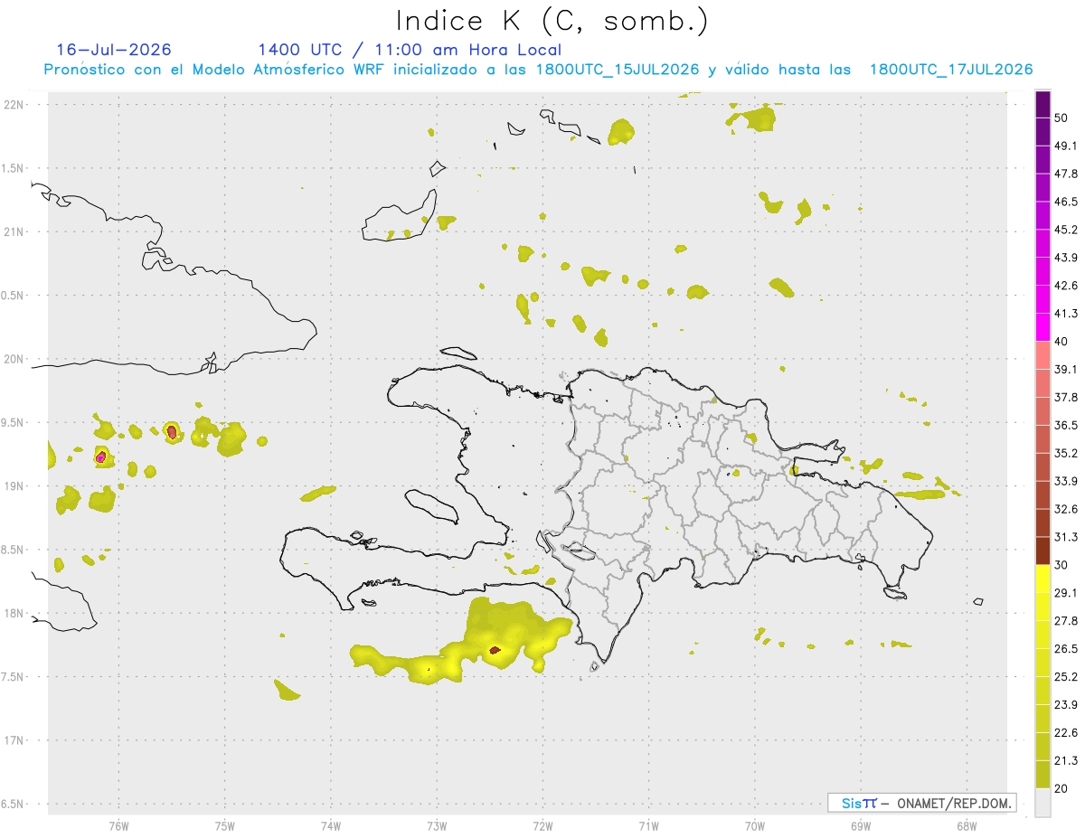Click the colorbar label "31.3"
The width and height of the screenshot is (1085, 838).
pyautogui.click(x=1066, y=537)
